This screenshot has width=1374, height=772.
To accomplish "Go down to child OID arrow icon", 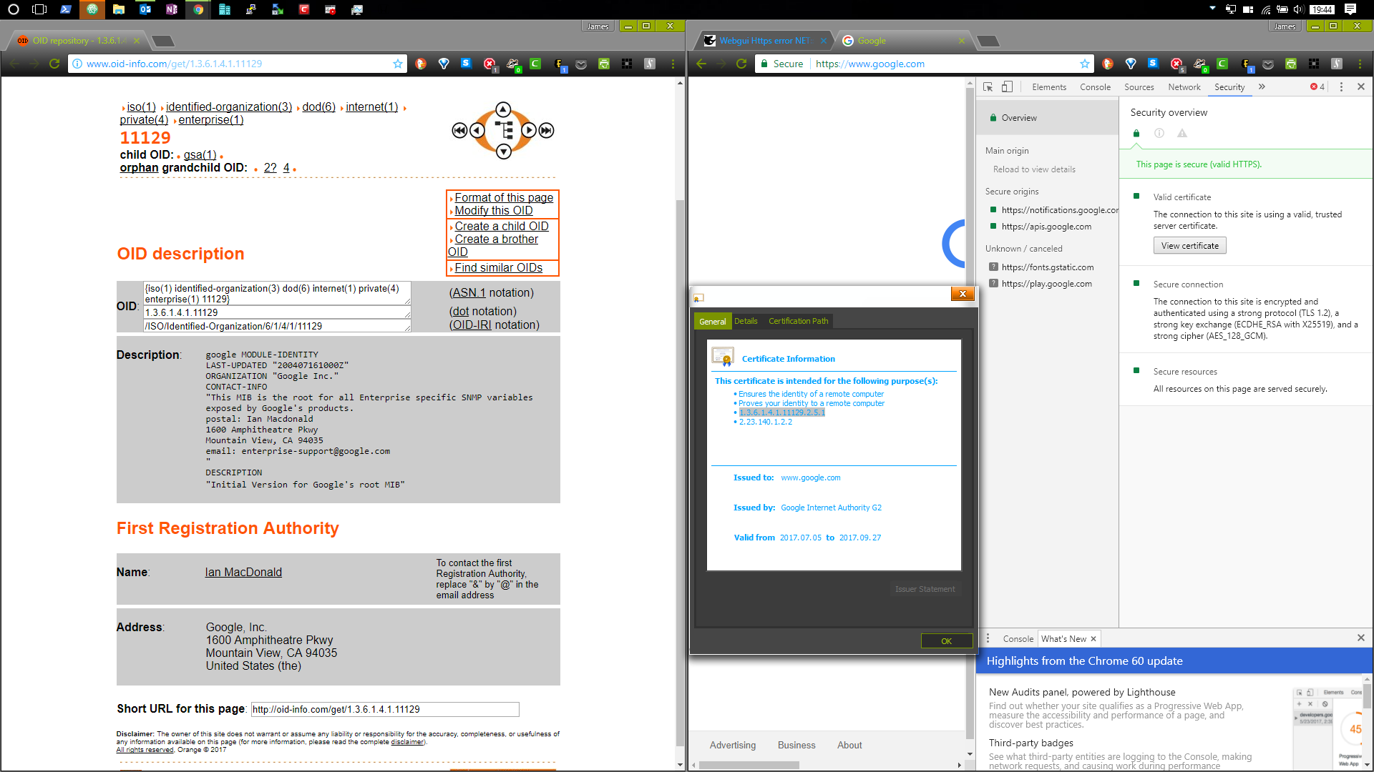I will tap(503, 151).
